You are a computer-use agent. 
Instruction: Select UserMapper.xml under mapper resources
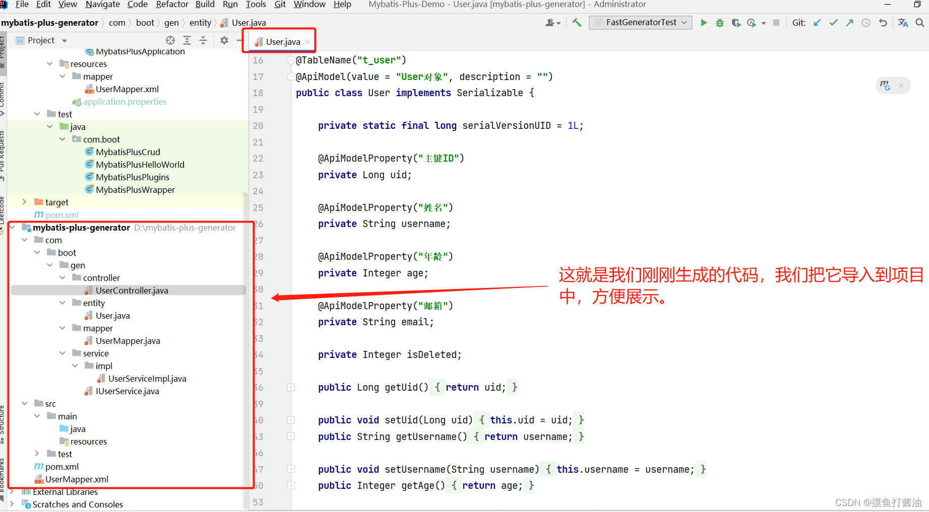tap(127, 89)
